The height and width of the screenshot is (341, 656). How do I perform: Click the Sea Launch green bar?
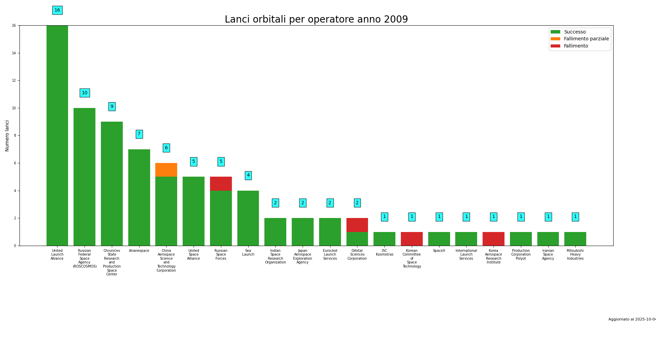tap(248, 218)
